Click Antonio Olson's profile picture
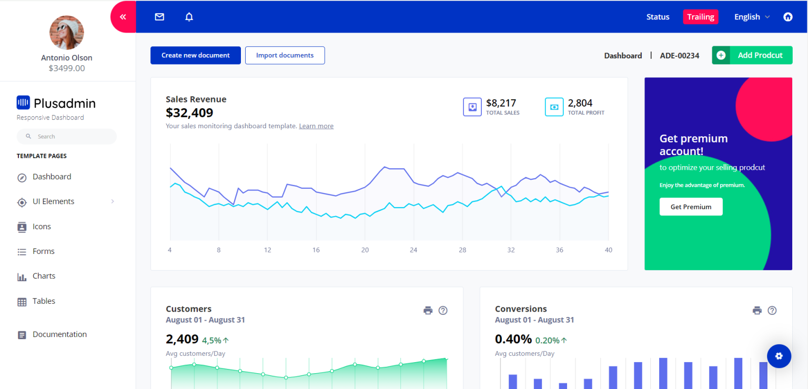This screenshot has height=389, width=808. click(x=67, y=33)
